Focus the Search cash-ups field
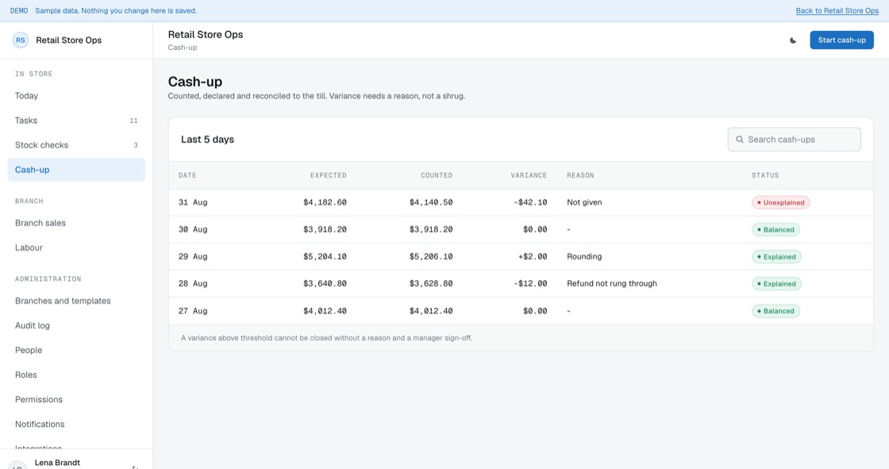Screen dimensions: 889x469 [794, 140]
